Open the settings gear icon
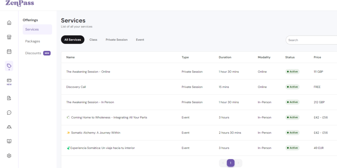The image size is (337, 168). click(9, 156)
